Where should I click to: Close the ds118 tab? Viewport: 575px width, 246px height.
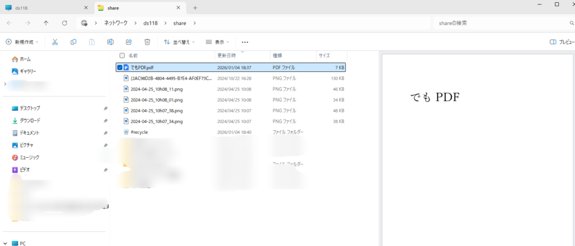pos(86,8)
